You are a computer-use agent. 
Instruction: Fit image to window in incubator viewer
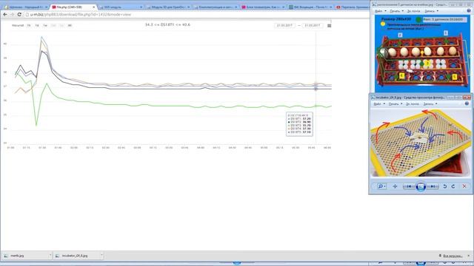[x=395, y=186]
